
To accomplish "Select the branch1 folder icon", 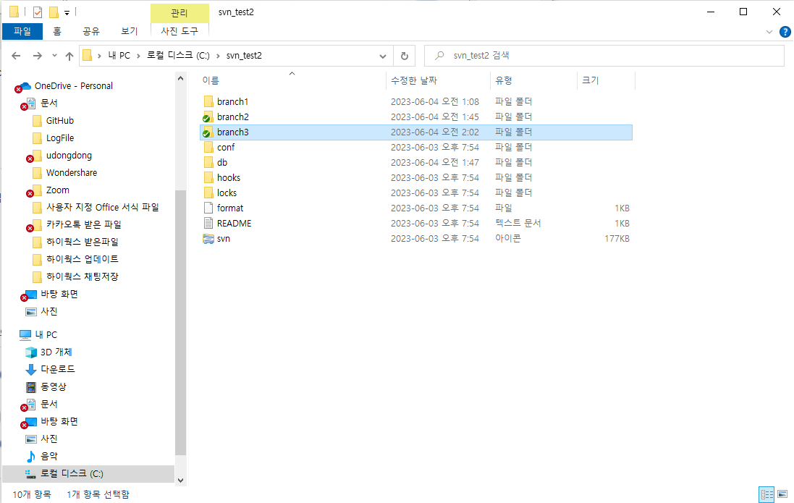I will 208,101.
